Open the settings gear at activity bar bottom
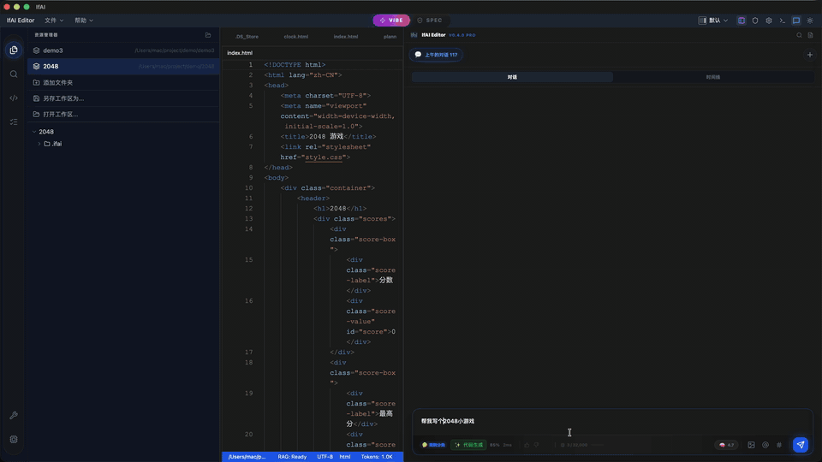The height and width of the screenshot is (462, 822). 14,440
